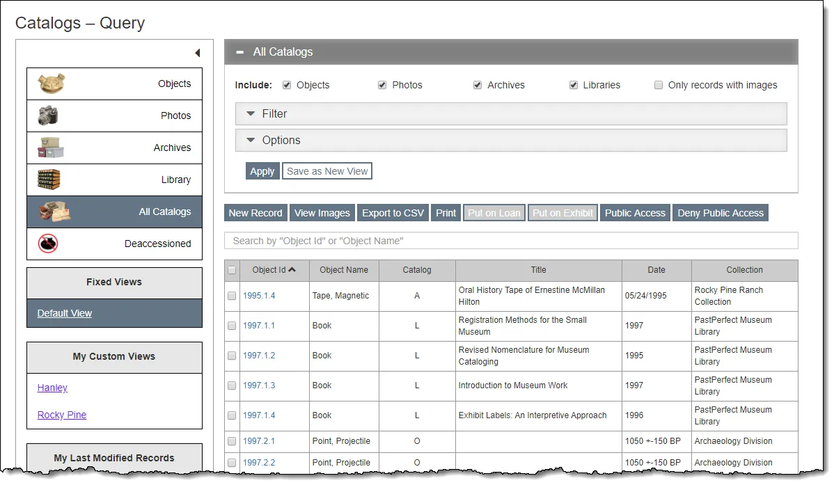Uncheck the Photos include checkbox
Image resolution: width=834 pixels, height=485 pixels.
pos(382,85)
